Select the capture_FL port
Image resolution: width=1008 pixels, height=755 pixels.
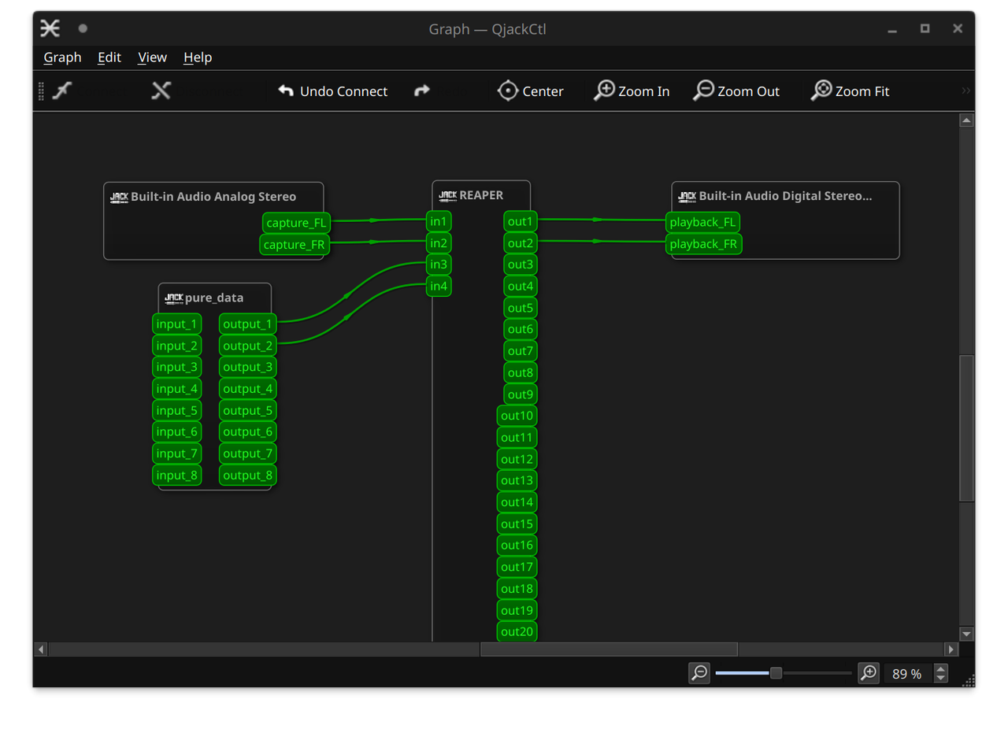(x=295, y=223)
